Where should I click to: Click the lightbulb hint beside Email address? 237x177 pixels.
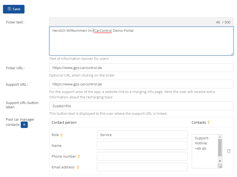[78, 167]
